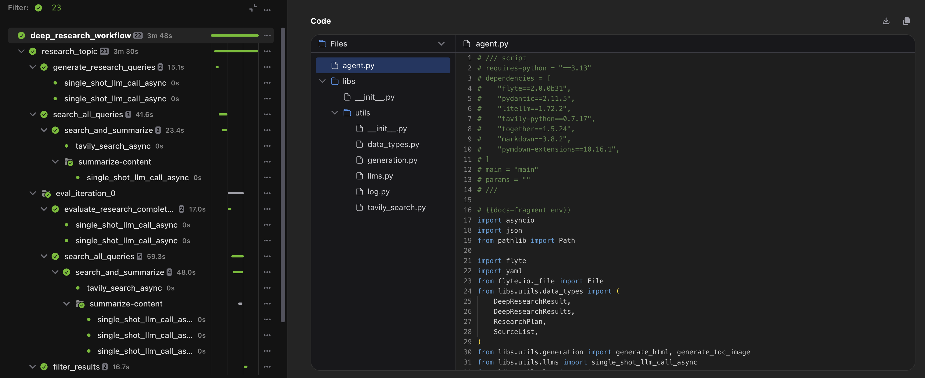The image size is (925, 378).
Task: Open the ellipsis menu for search_all_queries
Action: coord(267,114)
